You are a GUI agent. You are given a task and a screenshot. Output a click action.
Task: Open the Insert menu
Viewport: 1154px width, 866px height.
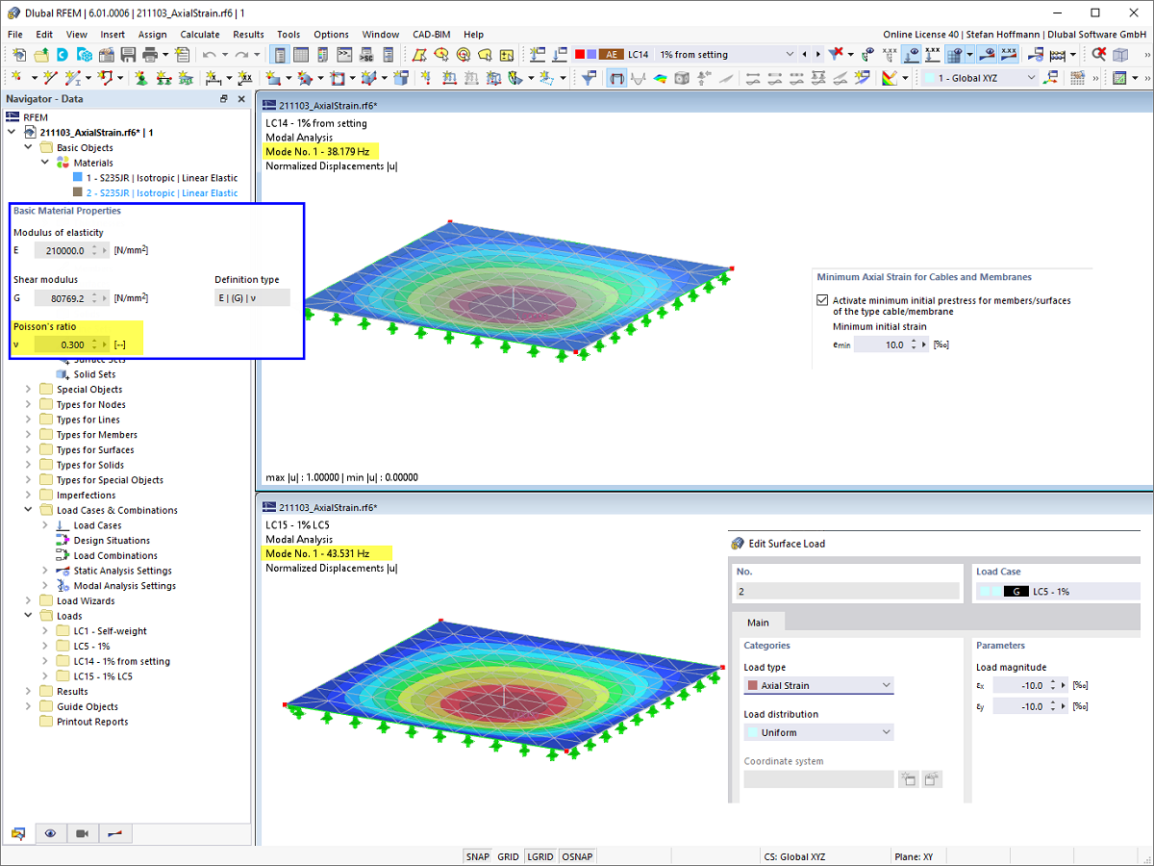(x=113, y=34)
